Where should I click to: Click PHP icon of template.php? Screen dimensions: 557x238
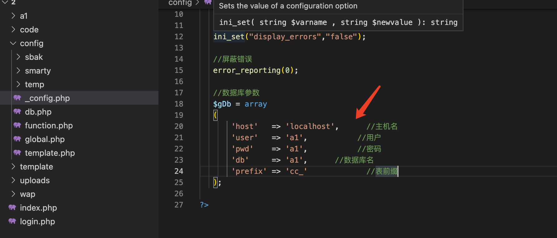click(x=17, y=153)
